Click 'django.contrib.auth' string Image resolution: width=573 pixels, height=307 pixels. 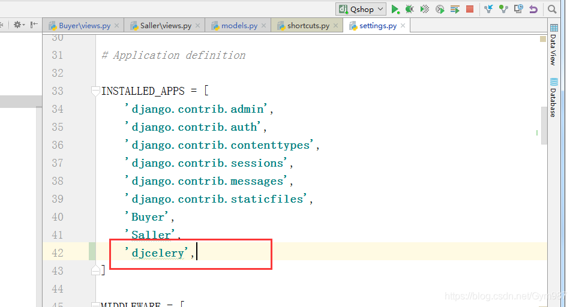click(x=193, y=127)
